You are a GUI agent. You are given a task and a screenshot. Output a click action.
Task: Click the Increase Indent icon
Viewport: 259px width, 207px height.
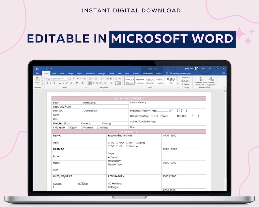[111, 79]
